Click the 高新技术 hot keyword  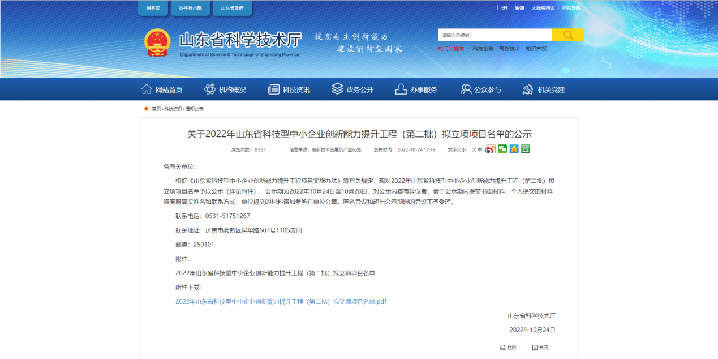509,49
